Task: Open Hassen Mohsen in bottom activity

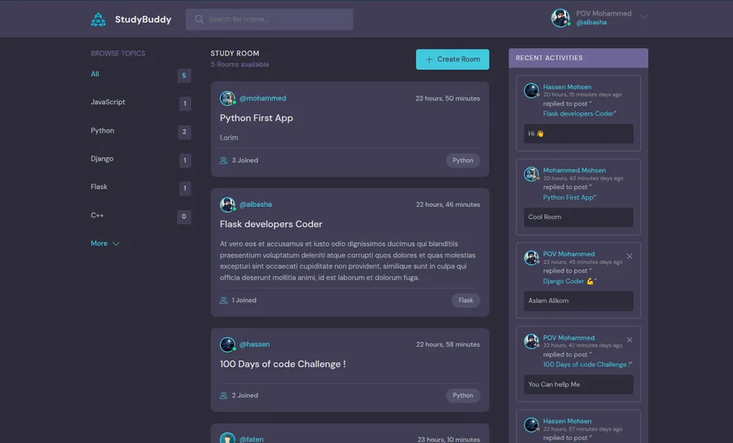Action: pyautogui.click(x=567, y=421)
